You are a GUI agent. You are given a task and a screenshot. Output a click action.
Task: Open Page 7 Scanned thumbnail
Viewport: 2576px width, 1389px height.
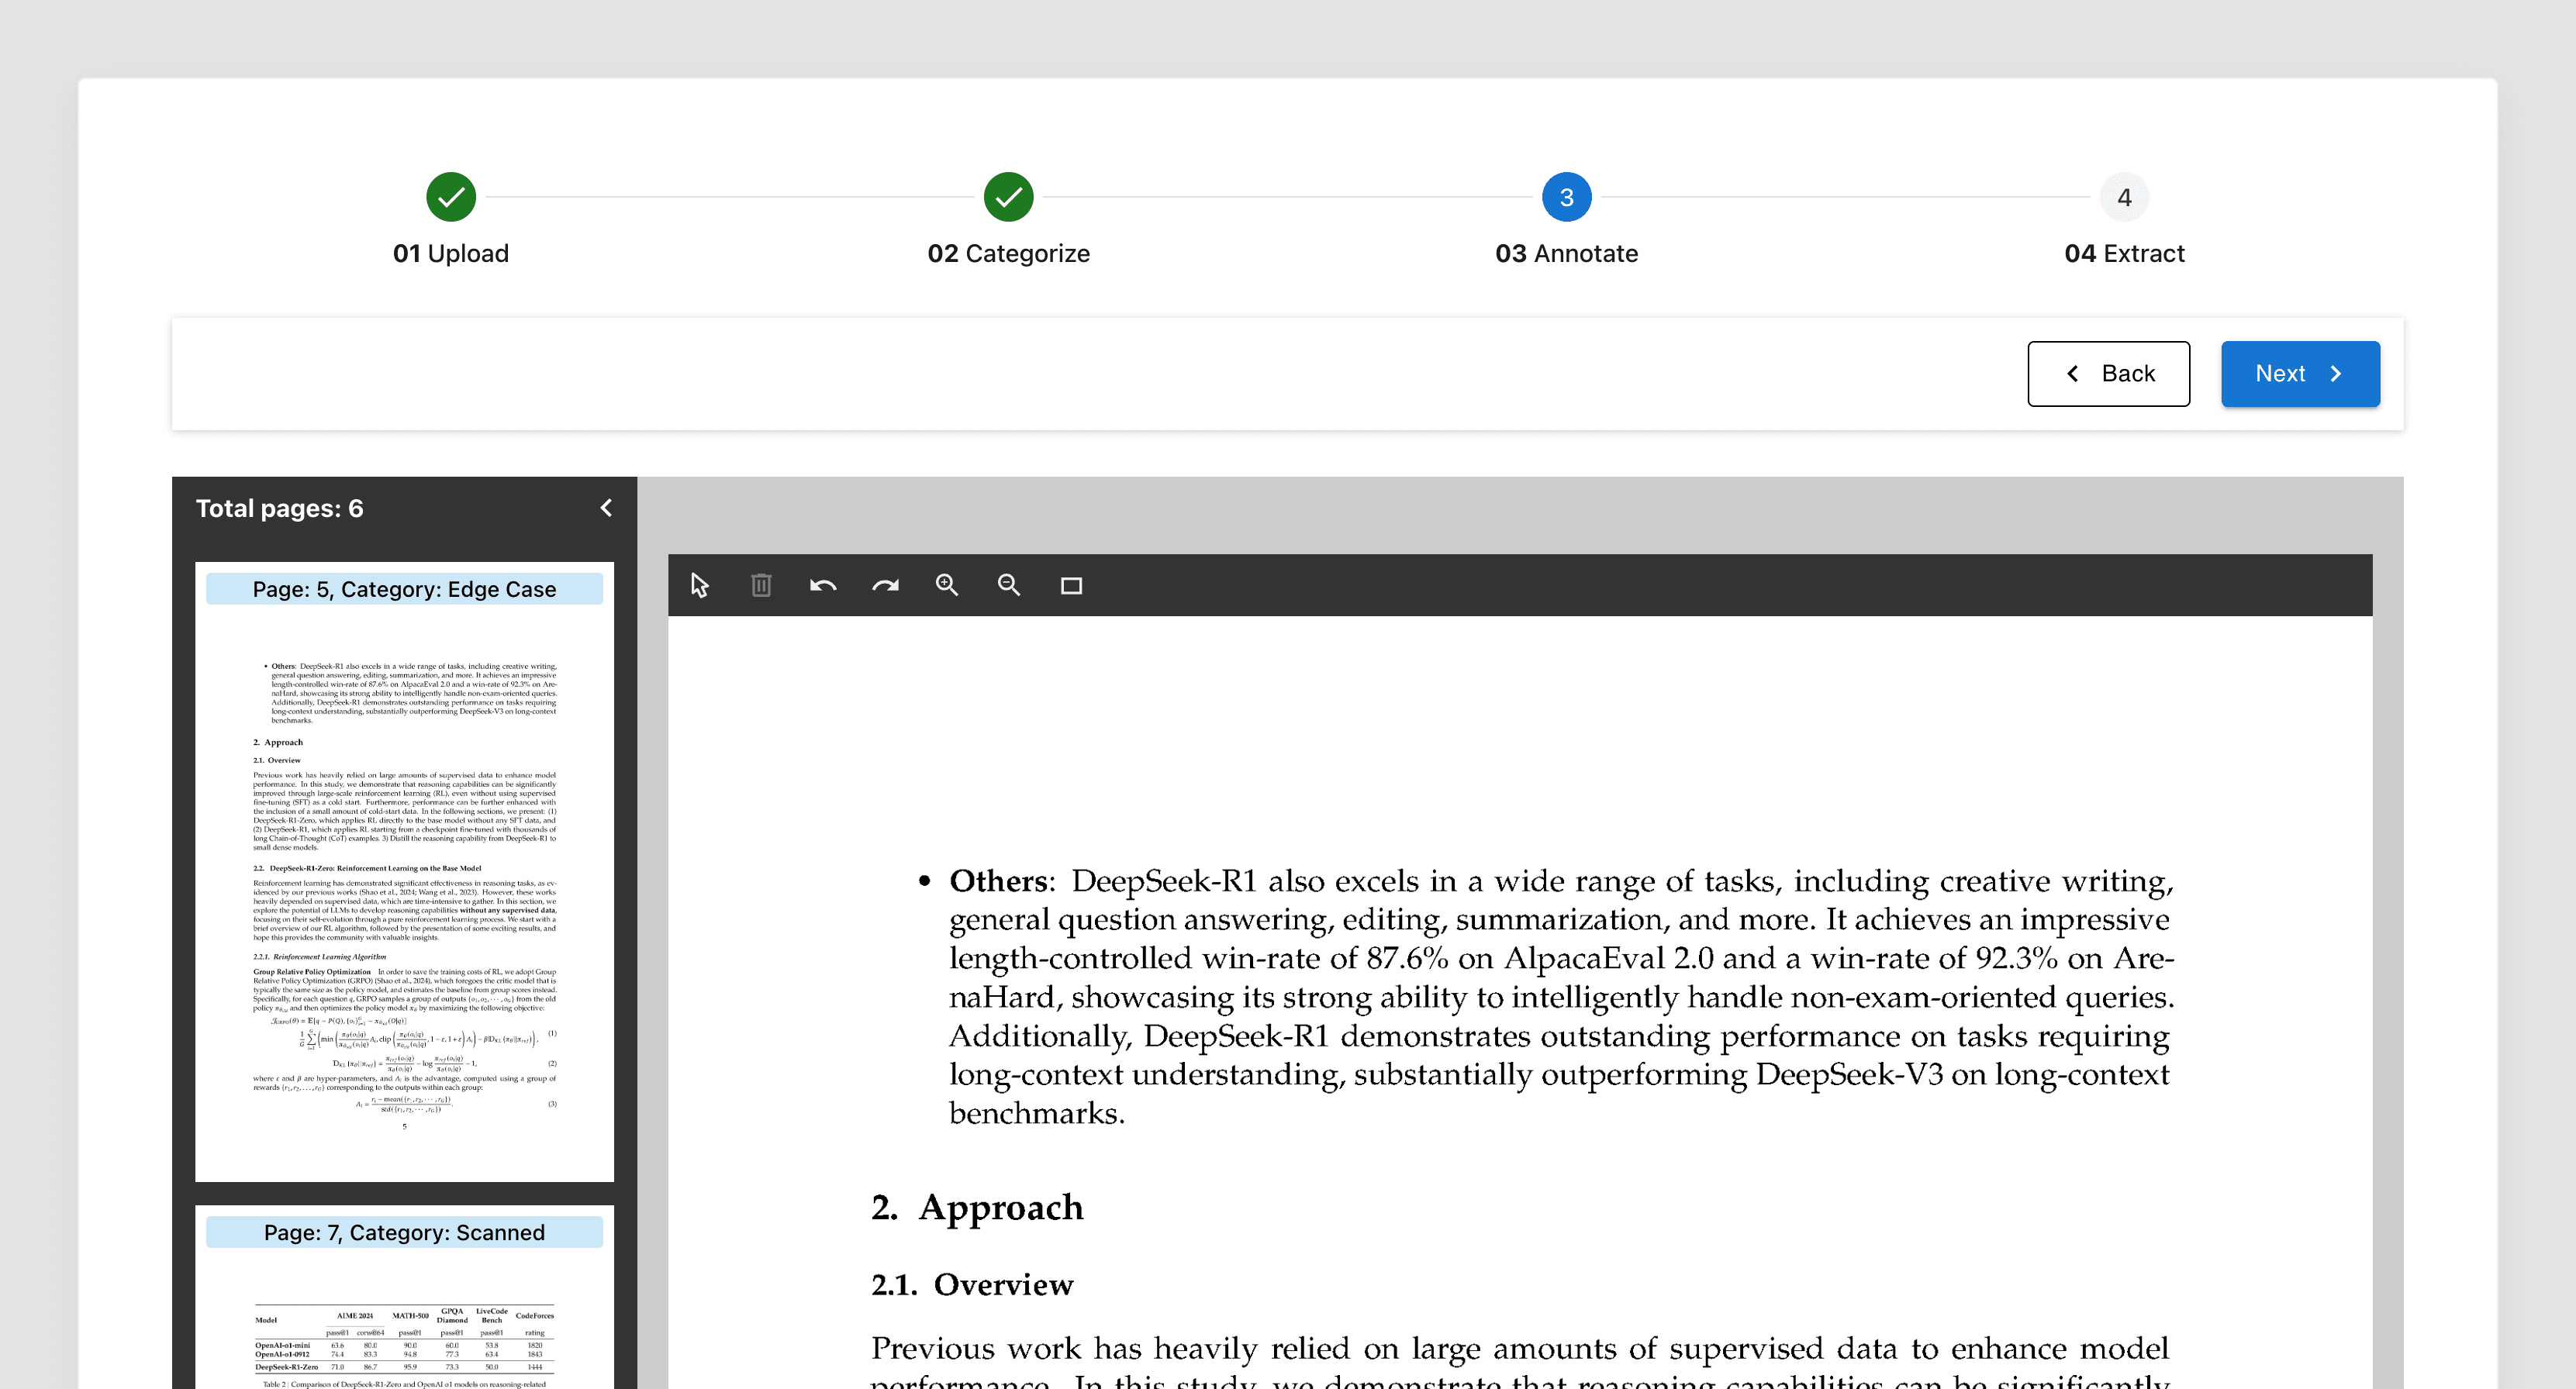[404, 1297]
